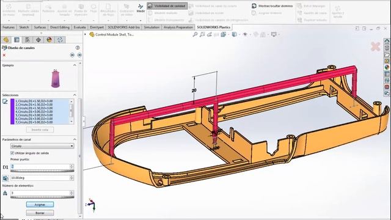Go to next step with forward arrow
Screen dimensions: 391x220
[79, 55]
